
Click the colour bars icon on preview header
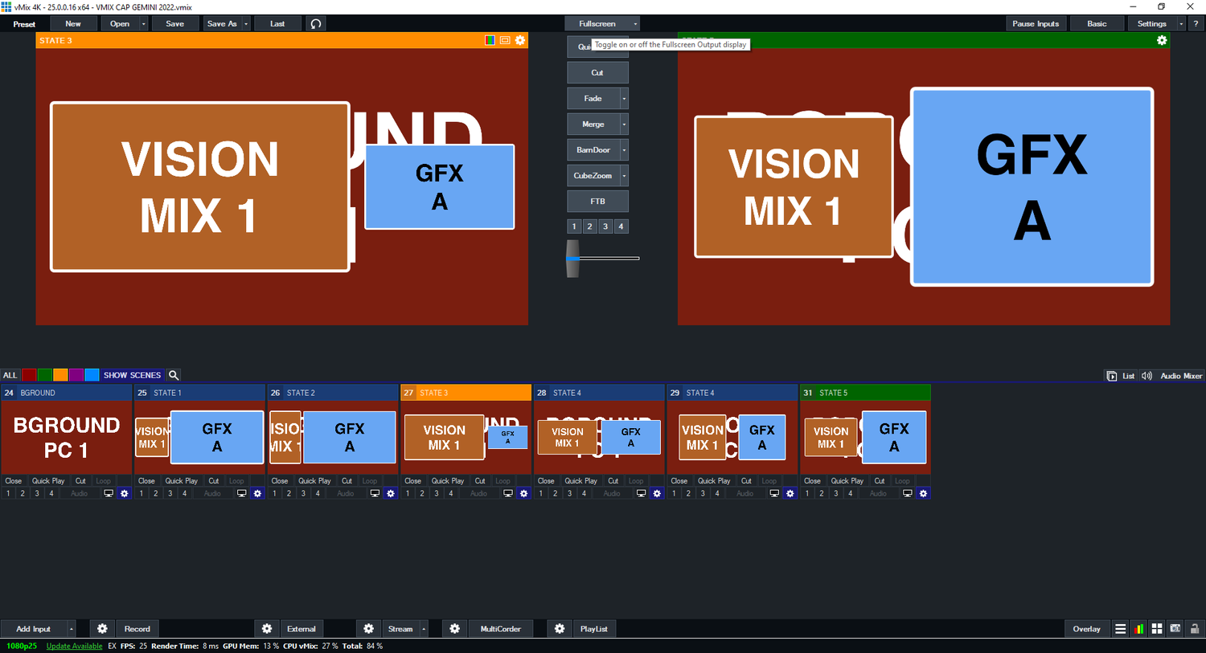[x=490, y=40]
